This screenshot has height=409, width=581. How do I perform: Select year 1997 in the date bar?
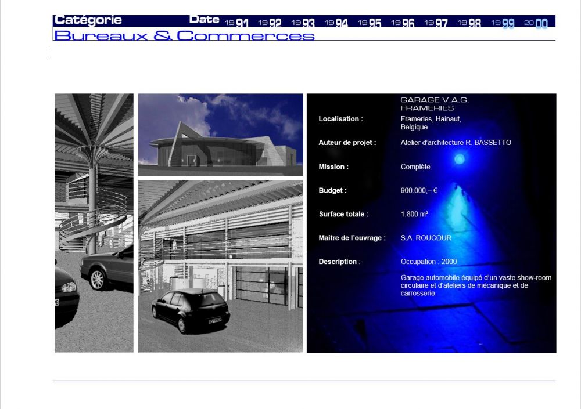click(x=436, y=23)
